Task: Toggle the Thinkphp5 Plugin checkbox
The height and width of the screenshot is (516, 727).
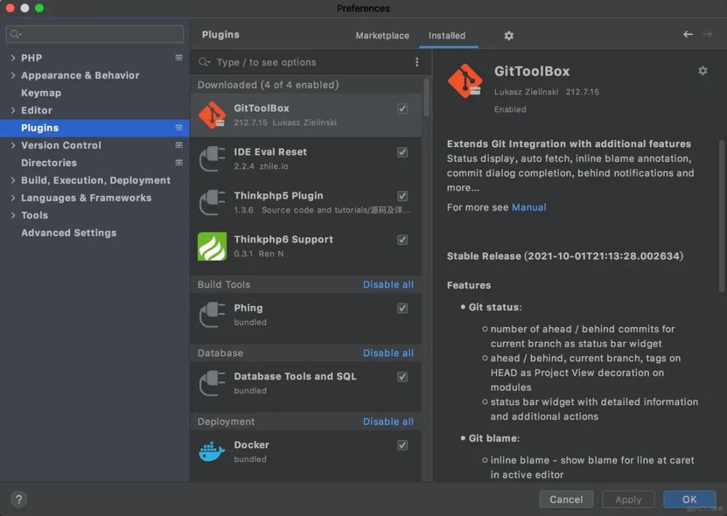Action: tap(403, 196)
